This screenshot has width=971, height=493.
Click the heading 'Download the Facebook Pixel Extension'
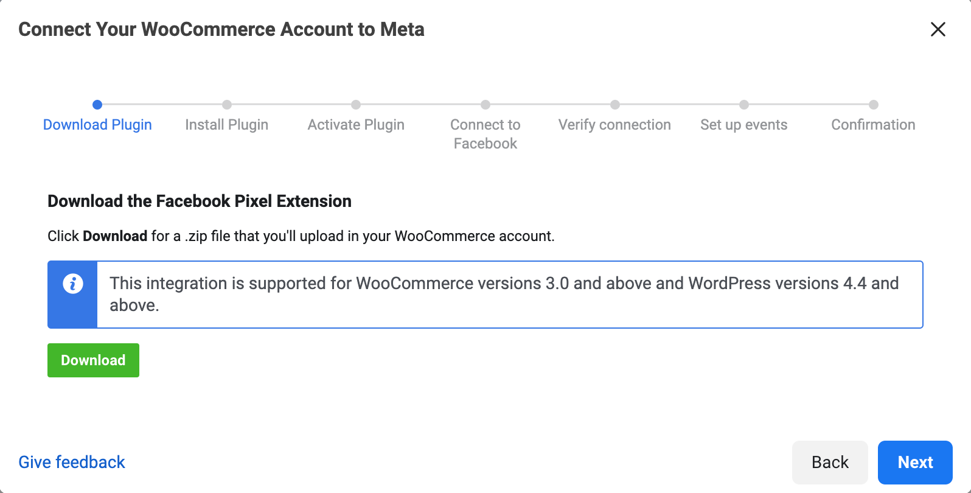200,201
